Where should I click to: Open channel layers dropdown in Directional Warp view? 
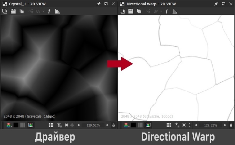coord(126,125)
